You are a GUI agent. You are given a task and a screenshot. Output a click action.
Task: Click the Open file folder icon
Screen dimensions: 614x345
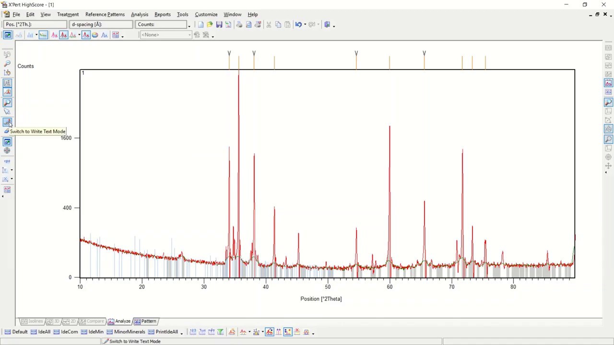coord(210,24)
